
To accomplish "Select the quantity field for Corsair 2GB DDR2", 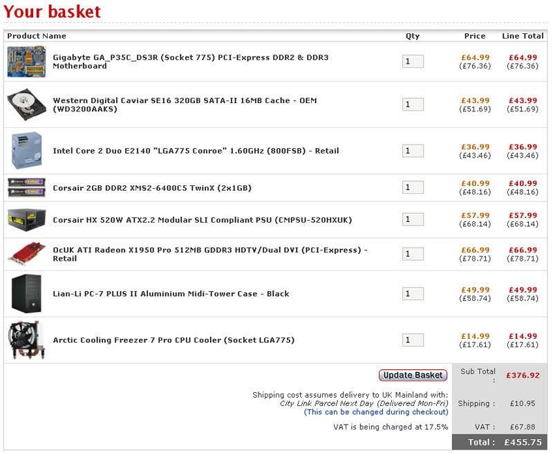I will pos(413,187).
